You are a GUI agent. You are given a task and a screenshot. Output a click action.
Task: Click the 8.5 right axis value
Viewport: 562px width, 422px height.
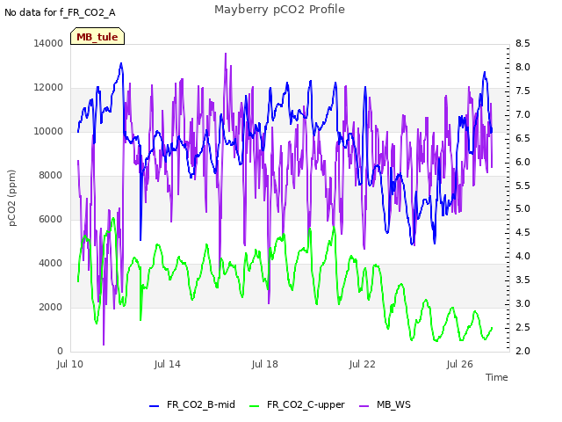pyautogui.click(x=522, y=43)
